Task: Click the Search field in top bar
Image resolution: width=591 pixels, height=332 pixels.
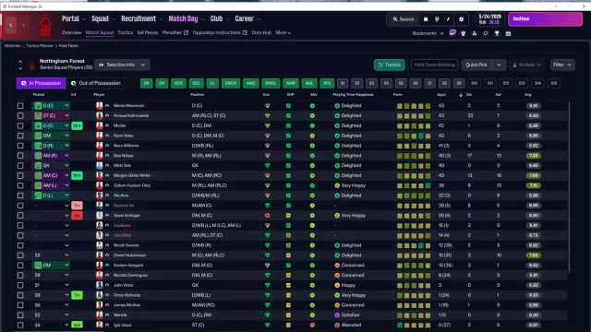Action: coord(403,19)
